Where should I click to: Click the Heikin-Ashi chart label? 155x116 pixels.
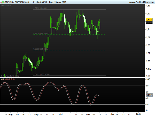(x=6, y=5)
